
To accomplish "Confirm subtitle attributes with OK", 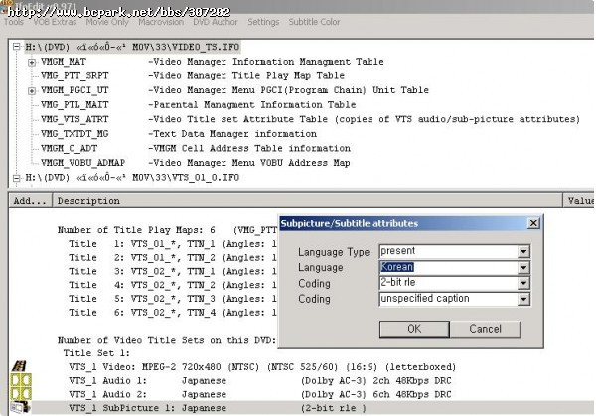I will tap(414, 329).
